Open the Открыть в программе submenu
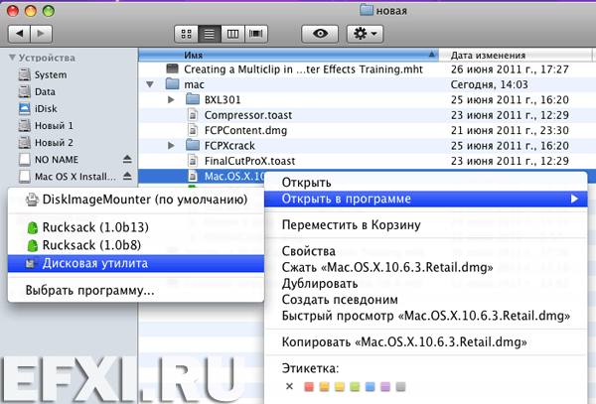Viewport: 596px width, 404px height. click(x=426, y=199)
